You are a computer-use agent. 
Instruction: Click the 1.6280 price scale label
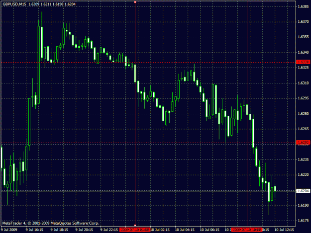pos(303,114)
